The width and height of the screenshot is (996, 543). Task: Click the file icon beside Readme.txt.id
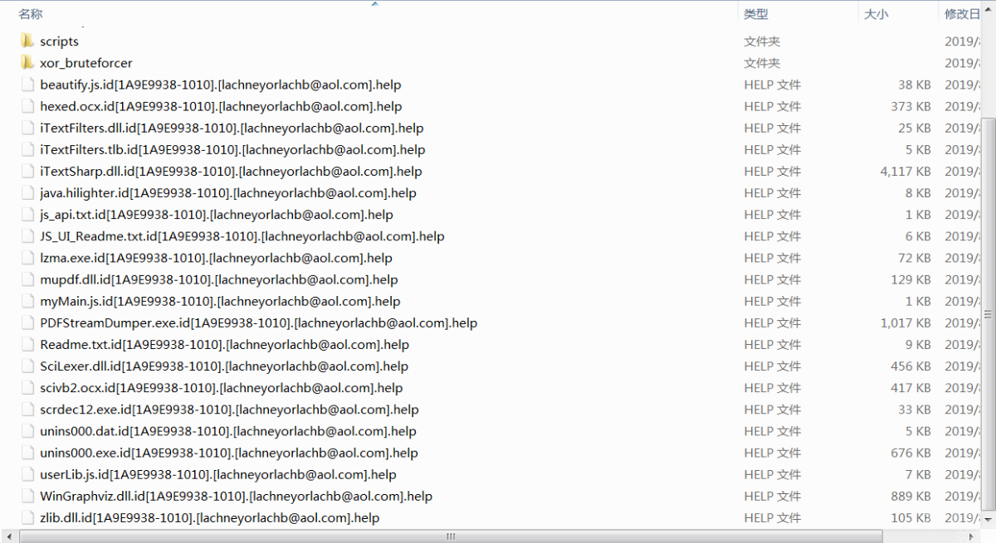pos(27,344)
